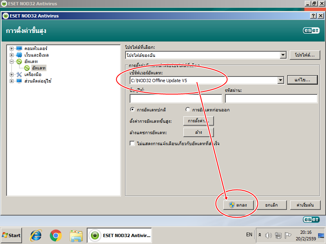Select the highlighted child อัพเดท item

pos(39,68)
